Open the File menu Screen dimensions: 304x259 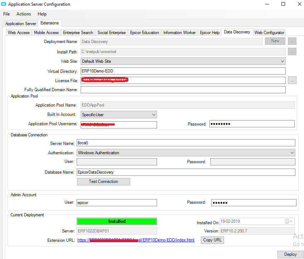[x=6, y=14]
